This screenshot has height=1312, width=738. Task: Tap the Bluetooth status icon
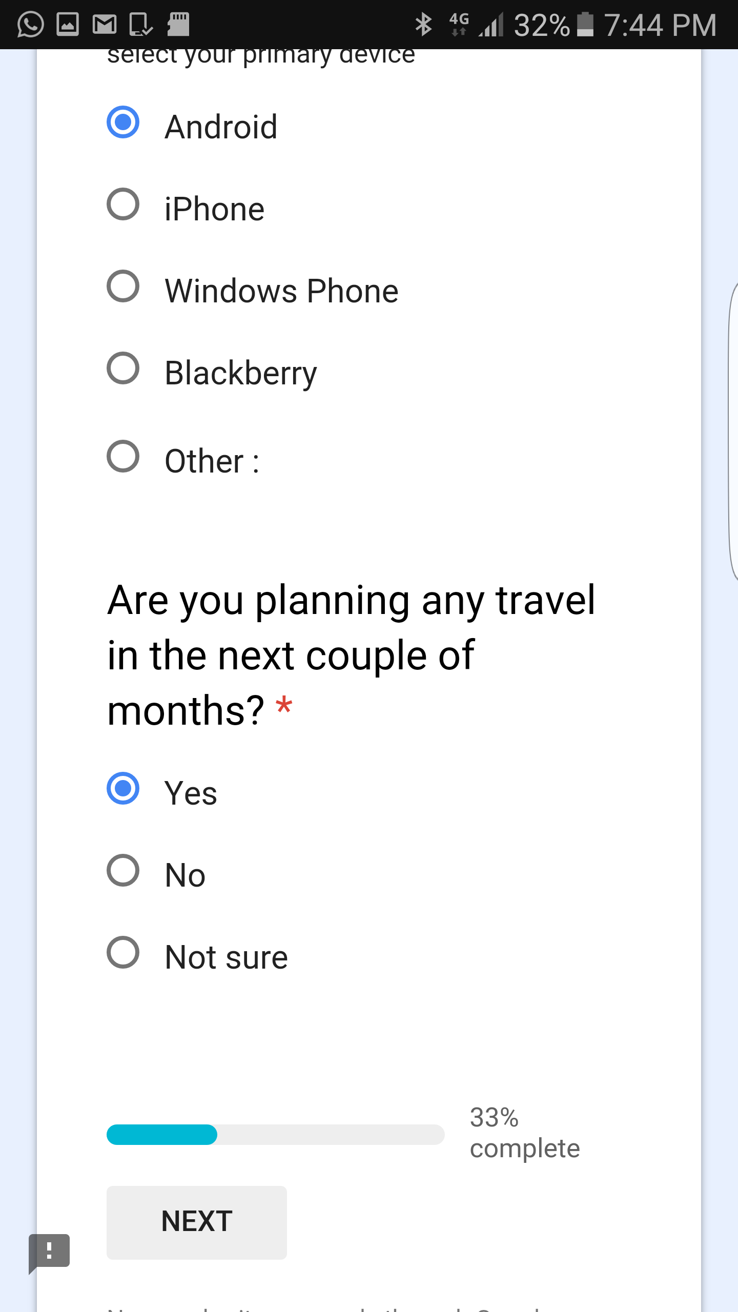click(424, 25)
